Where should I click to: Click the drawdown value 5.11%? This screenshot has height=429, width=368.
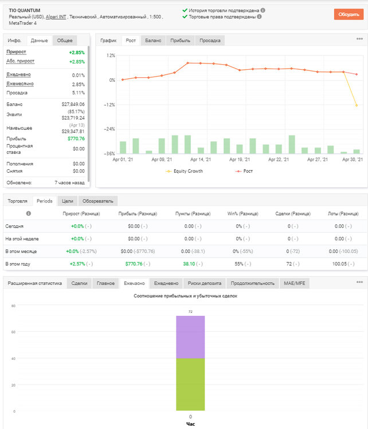pos(79,93)
